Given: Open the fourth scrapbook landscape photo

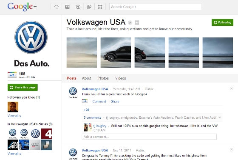Looking at the screenshot, I should pyautogui.click(x=184, y=53).
